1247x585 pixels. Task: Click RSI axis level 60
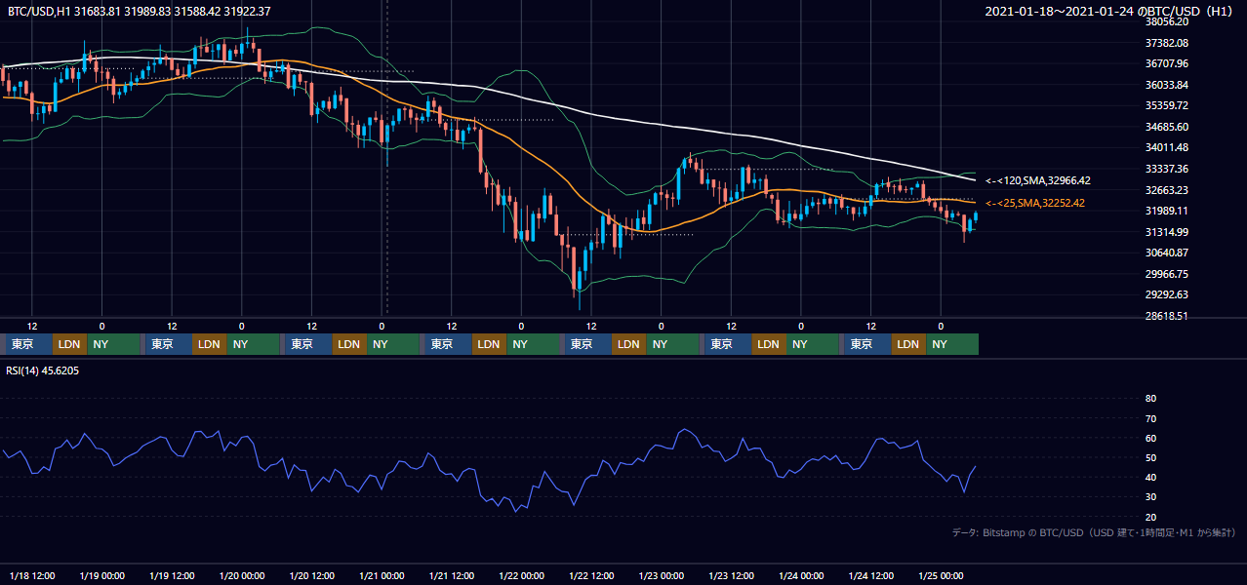(x=1150, y=438)
